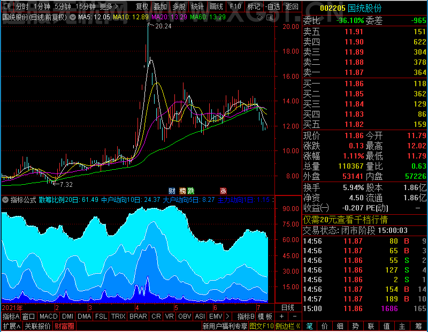Switch to the 价 price tab
This screenshot has width=428, height=332.
pyautogui.click(x=325, y=326)
